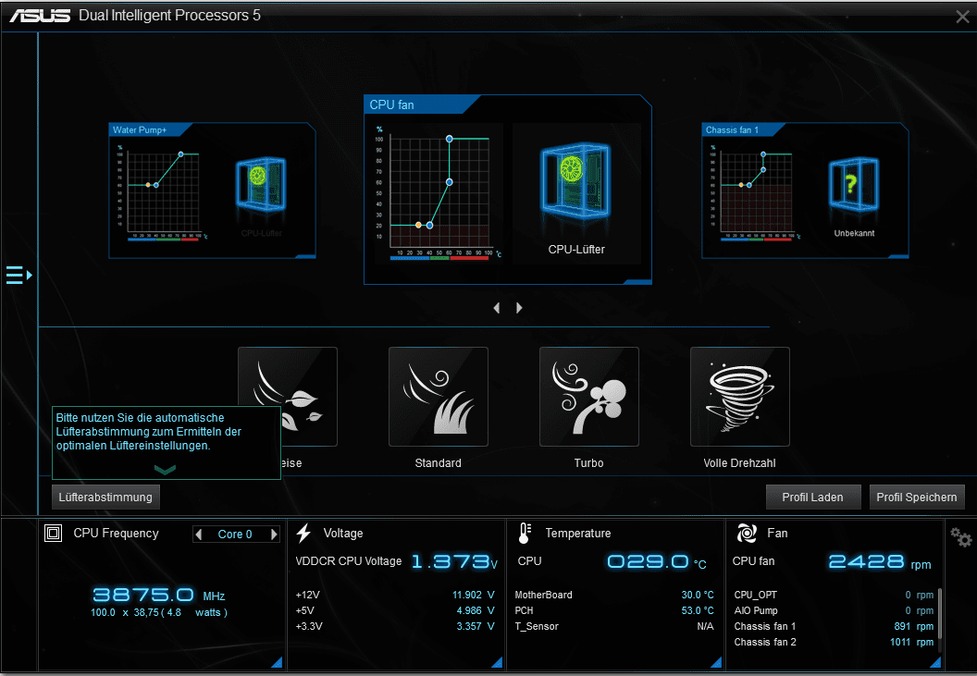Click the CPU_OPT fan row

coord(834,595)
